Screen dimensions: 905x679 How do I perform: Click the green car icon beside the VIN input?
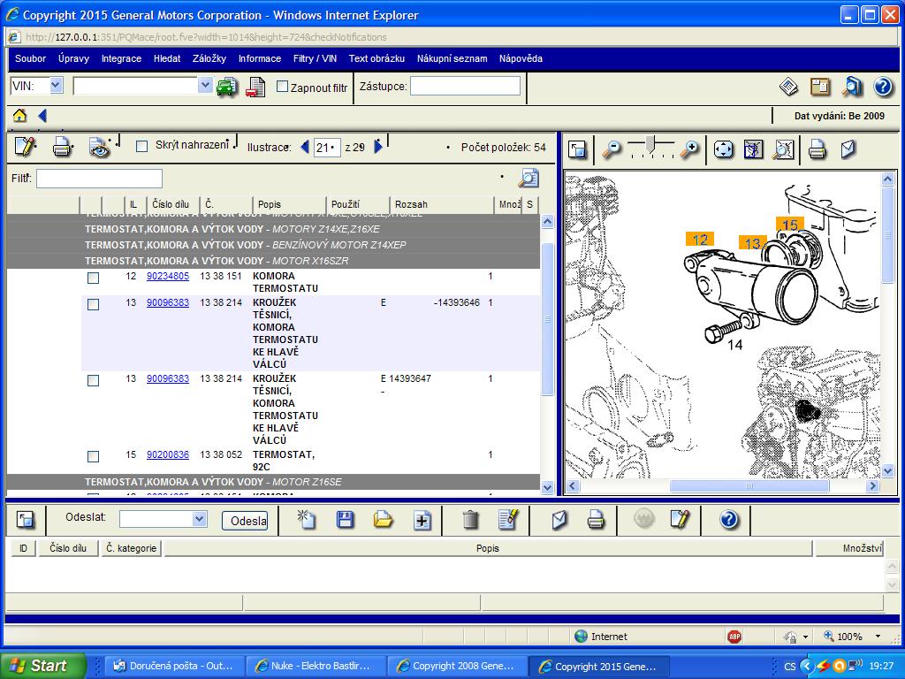(x=227, y=87)
